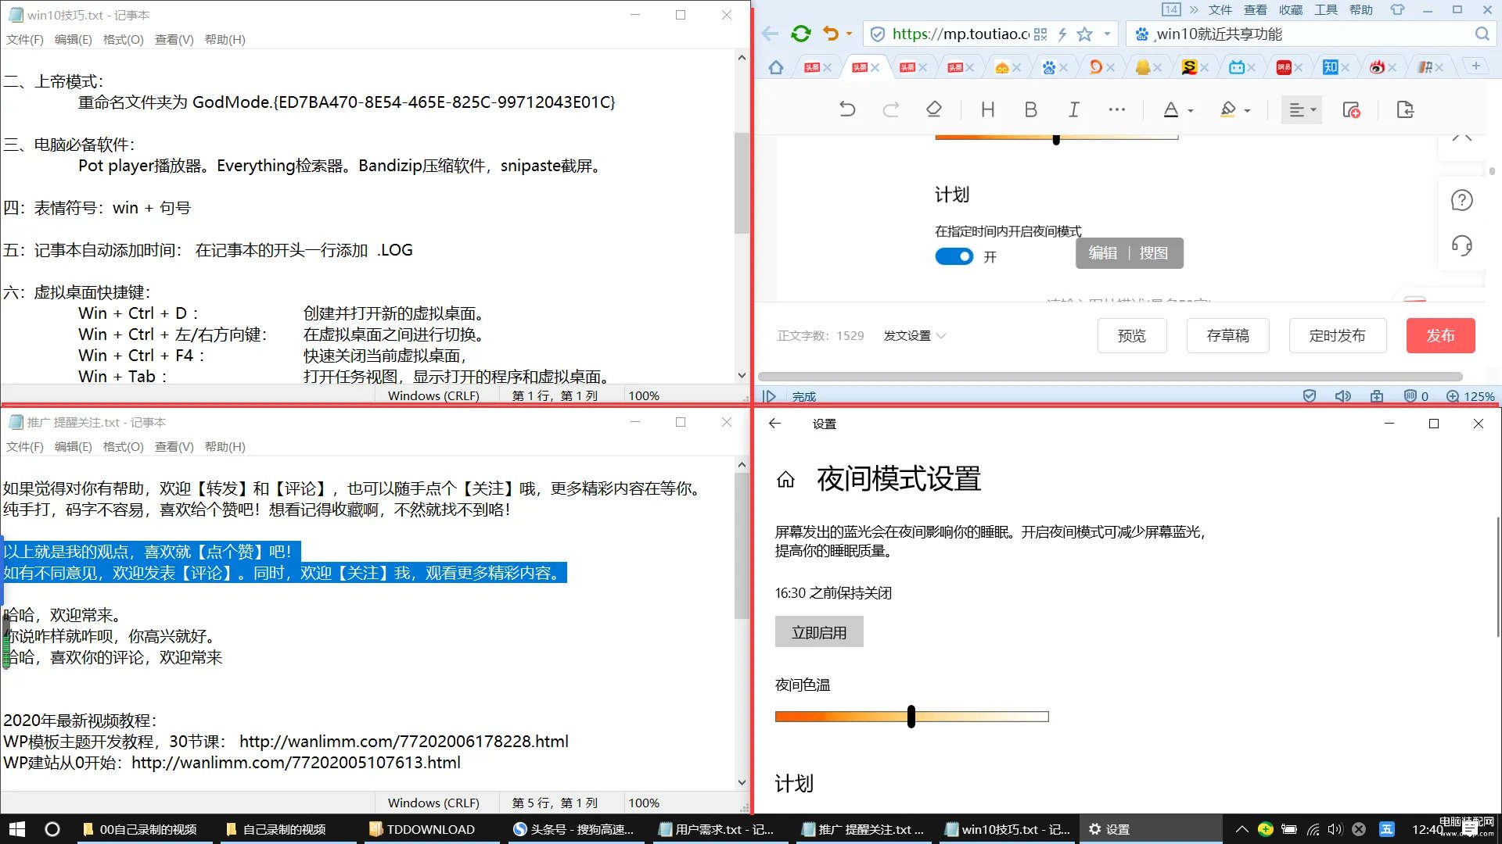1502x844 pixels.
Task: Open more formatting options via the ellipsis icon
Action: [x=1116, y=109]
